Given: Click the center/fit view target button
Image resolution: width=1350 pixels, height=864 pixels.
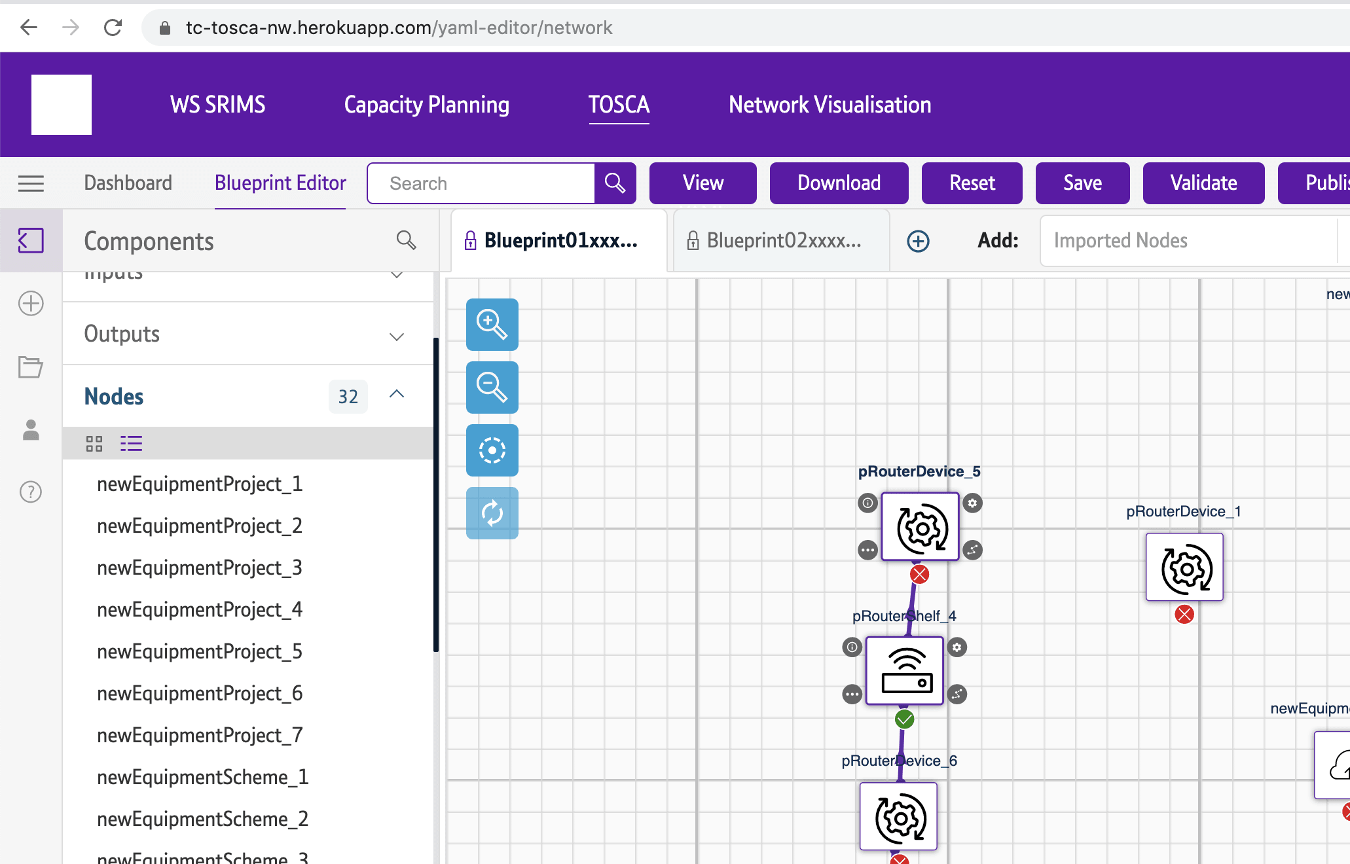Looking at the screenshot, I should coord(492,450).
